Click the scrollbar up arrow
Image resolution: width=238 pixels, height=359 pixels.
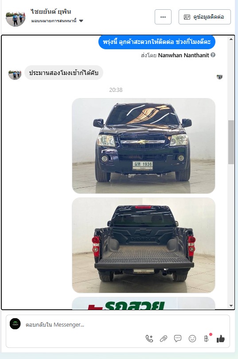(231, 39)
